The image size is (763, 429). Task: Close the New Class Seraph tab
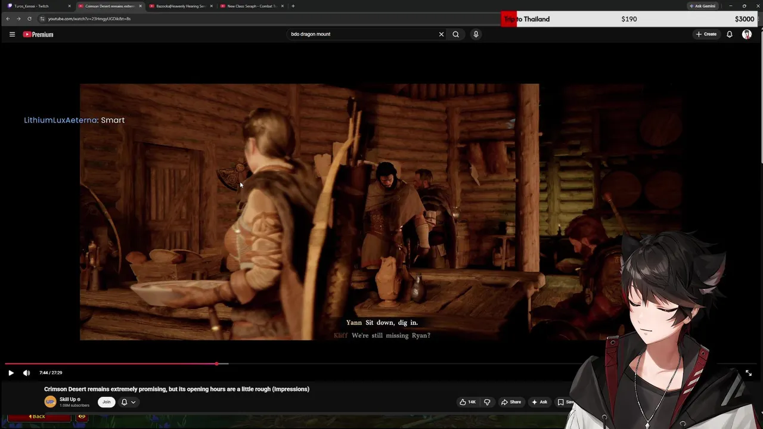(x=282, y=6)
